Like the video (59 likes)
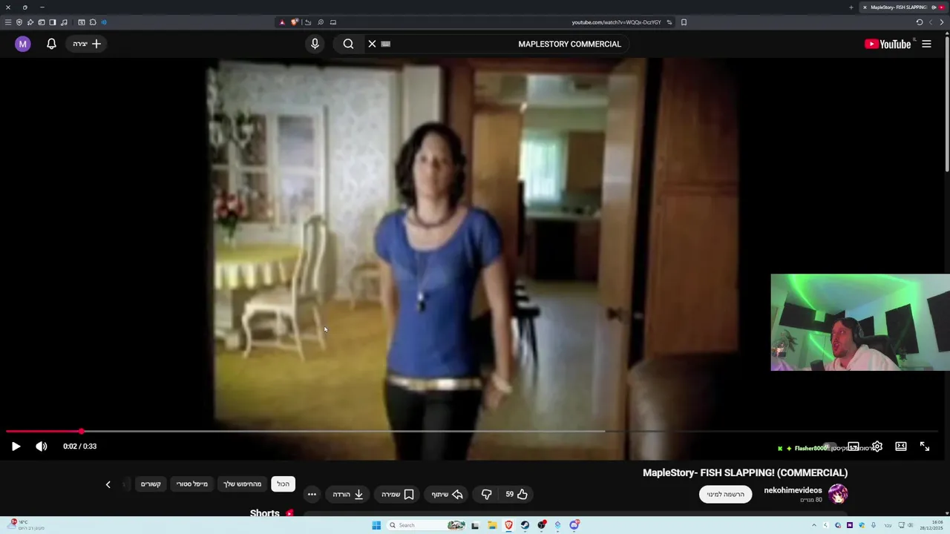The image size is (950, 534). tap(517, 494)
